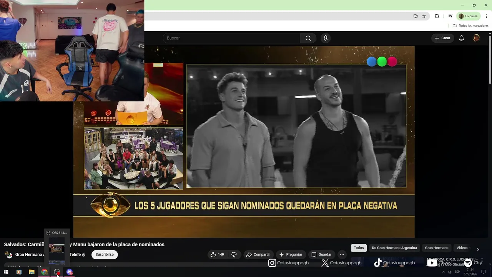Open the Windows Start menu
492x277 pixels.
(x=6, y=272)
